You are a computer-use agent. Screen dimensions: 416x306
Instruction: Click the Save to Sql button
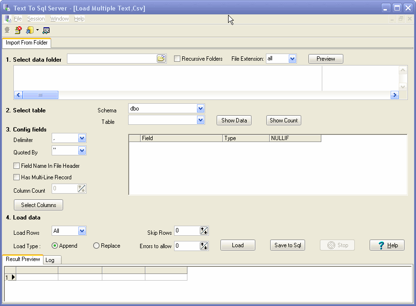(287, 245)
